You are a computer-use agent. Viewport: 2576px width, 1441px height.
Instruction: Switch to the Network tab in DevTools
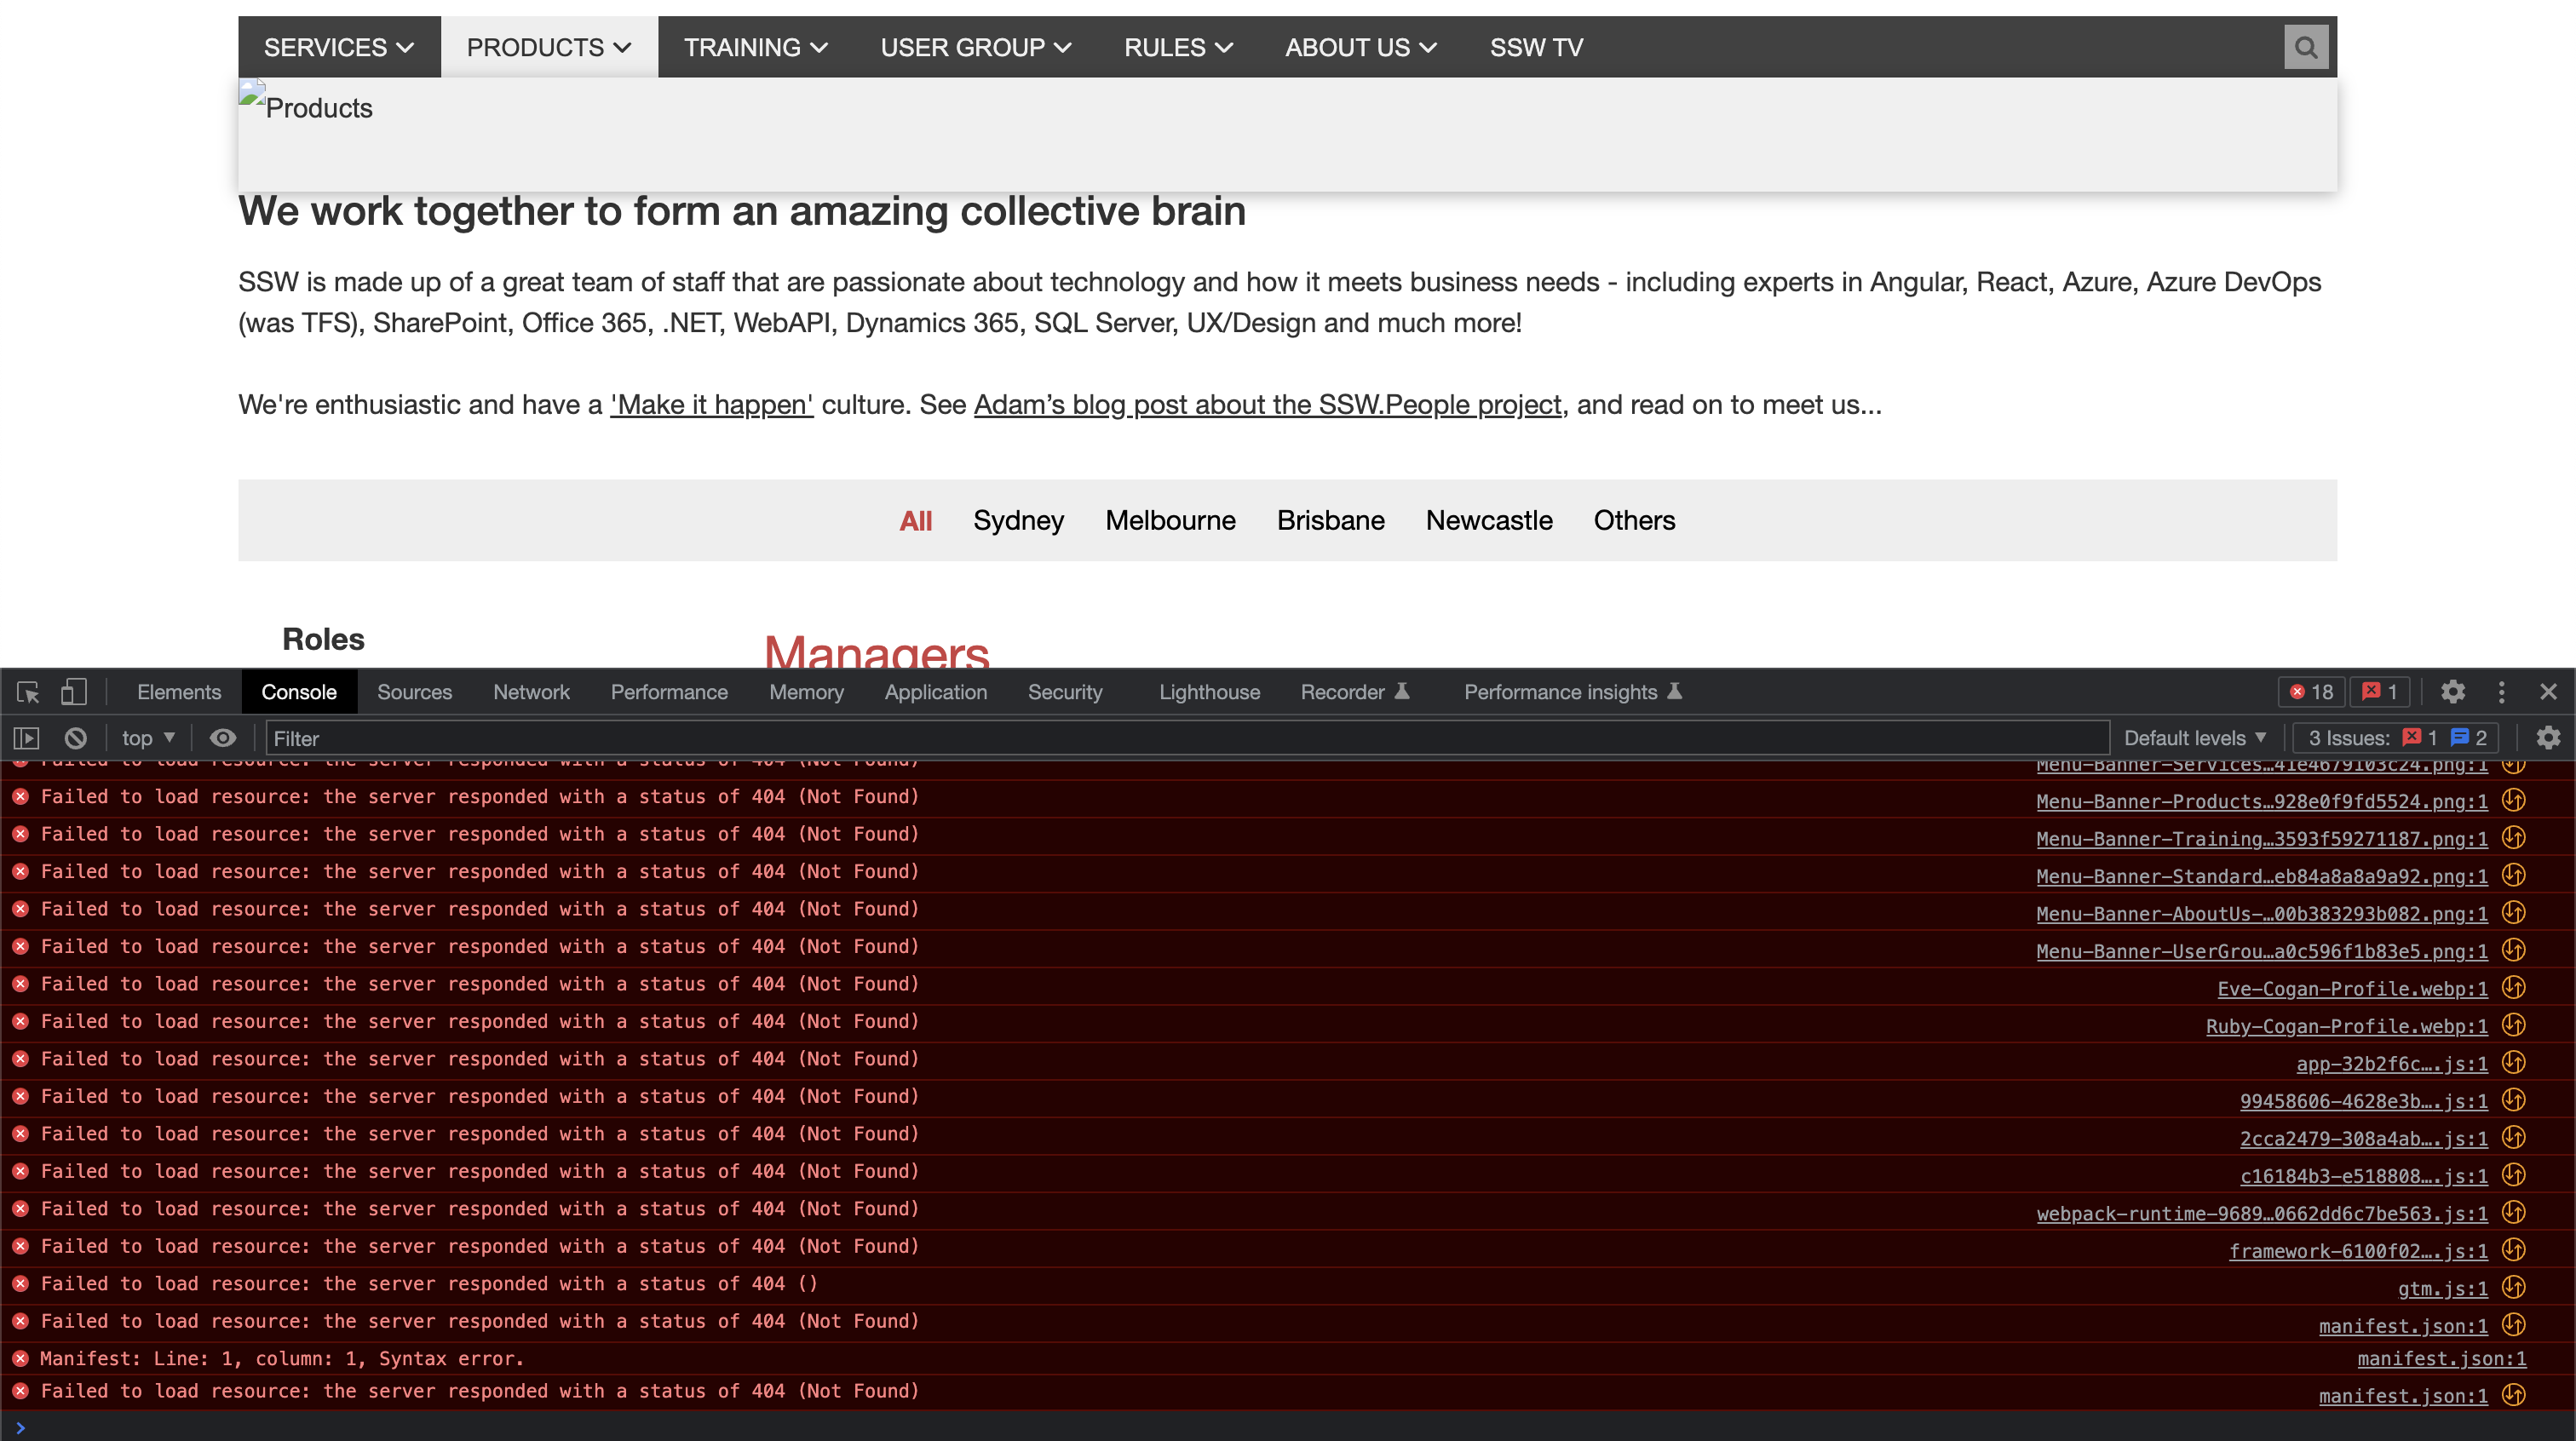(x=531, y=692)
